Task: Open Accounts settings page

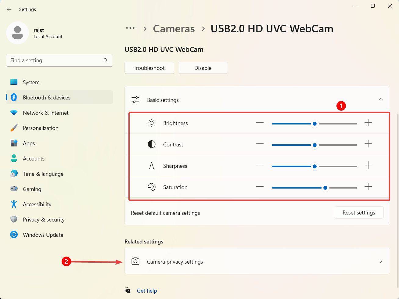Action: pos(59,158)
